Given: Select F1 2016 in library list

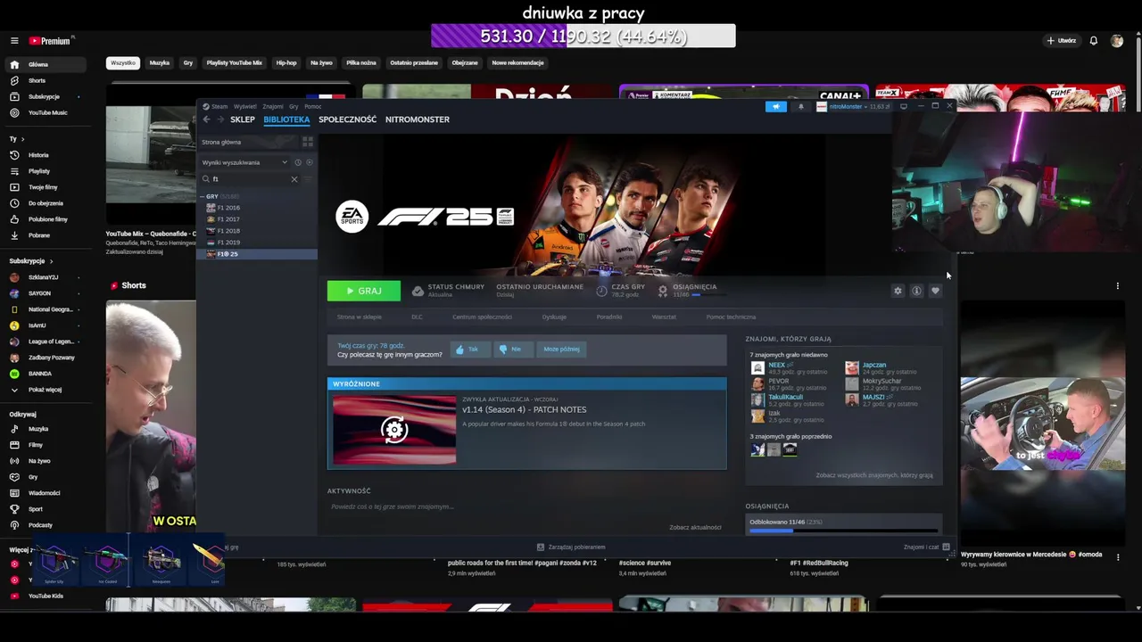Looking at the screenshot, I should (257, 208).
